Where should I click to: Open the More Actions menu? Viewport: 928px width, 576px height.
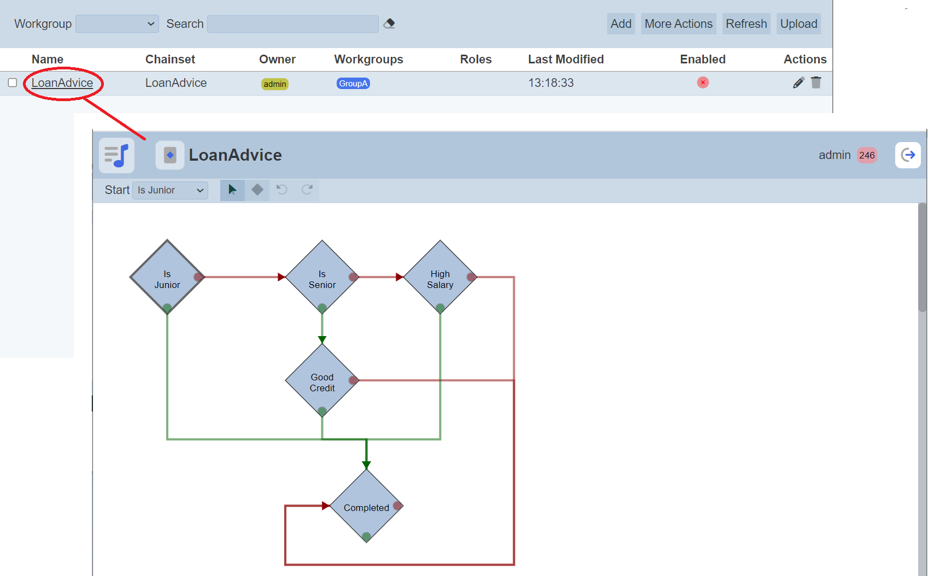(x=678, y=24)
